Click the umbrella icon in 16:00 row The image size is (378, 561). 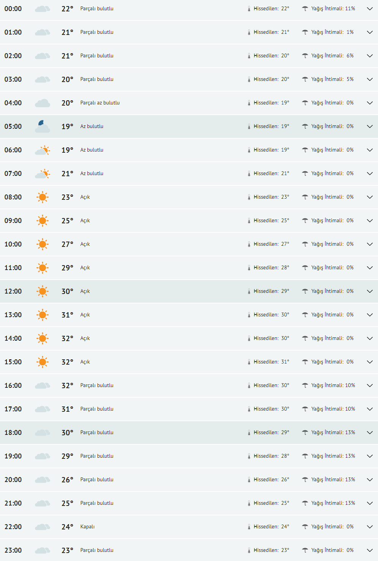305,386
